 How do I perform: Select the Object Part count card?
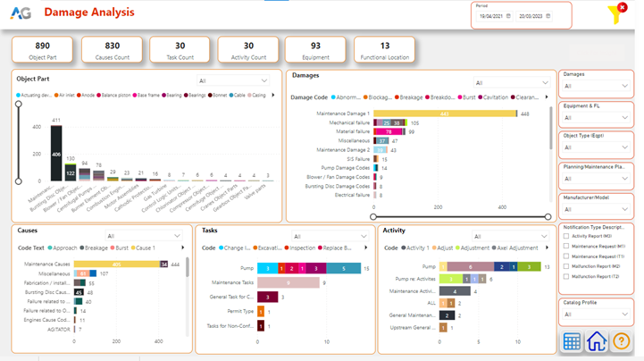point(42,50)
